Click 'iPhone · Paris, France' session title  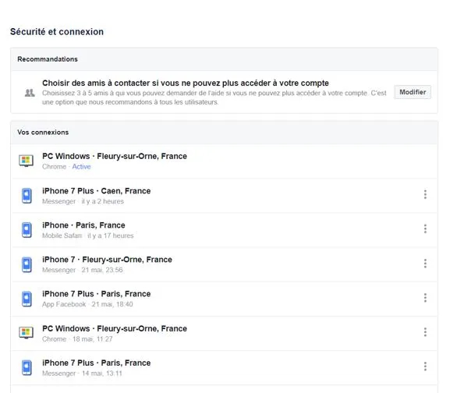[83, 225]
